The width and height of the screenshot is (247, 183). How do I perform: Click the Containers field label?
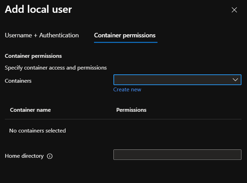pos(18,81)
